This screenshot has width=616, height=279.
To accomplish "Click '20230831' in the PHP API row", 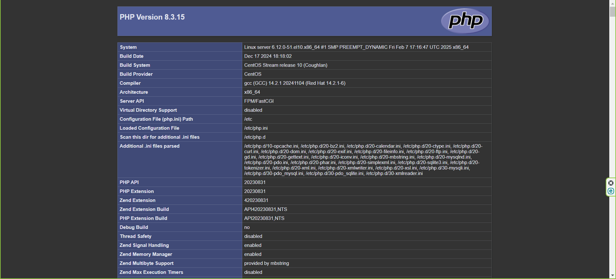I will (255, 182).
